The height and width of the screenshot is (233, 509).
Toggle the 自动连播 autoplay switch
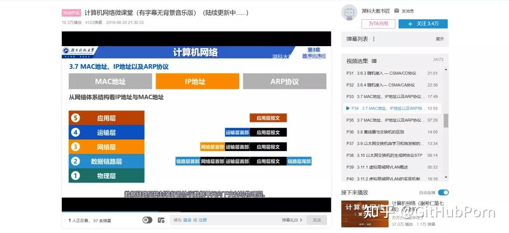coord(443,193)
